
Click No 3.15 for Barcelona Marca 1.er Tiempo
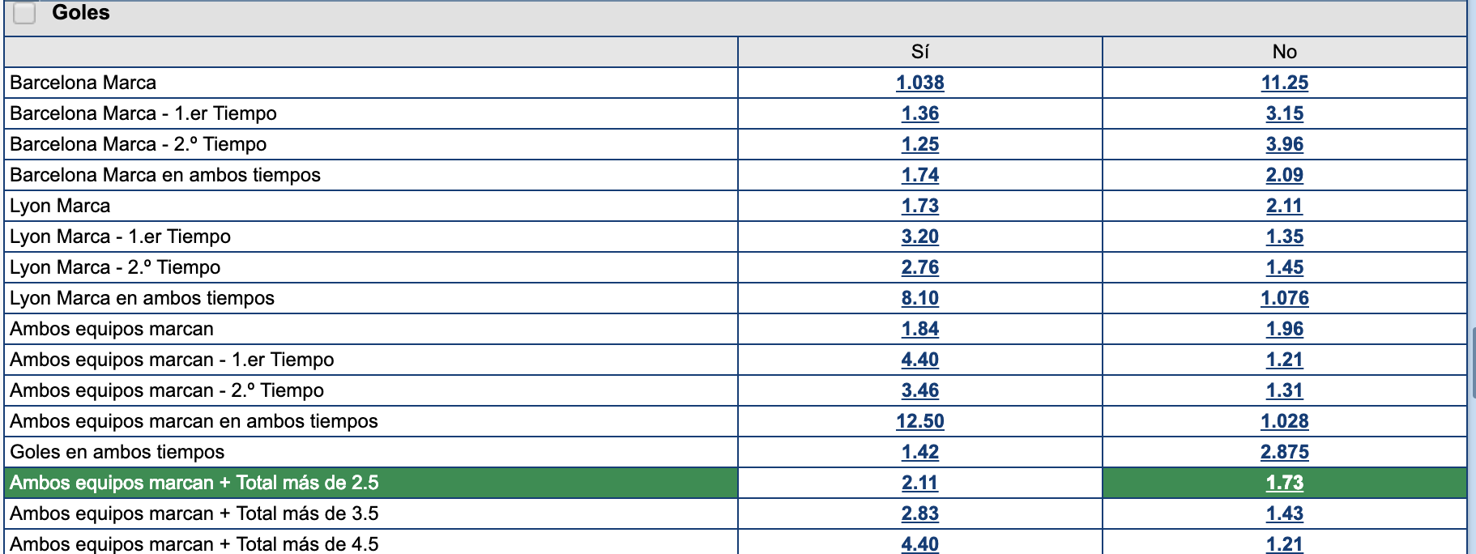click(x=1284, y=113)
